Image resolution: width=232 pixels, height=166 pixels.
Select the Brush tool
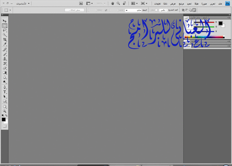click(5, 54)
